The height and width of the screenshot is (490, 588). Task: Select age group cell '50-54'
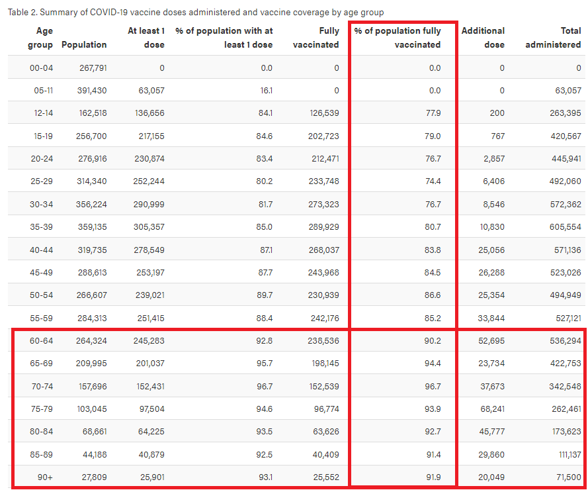click(x=41, y=295)
